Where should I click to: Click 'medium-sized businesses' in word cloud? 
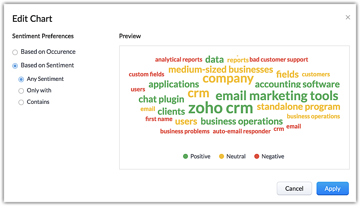click(x=220, y=69)
